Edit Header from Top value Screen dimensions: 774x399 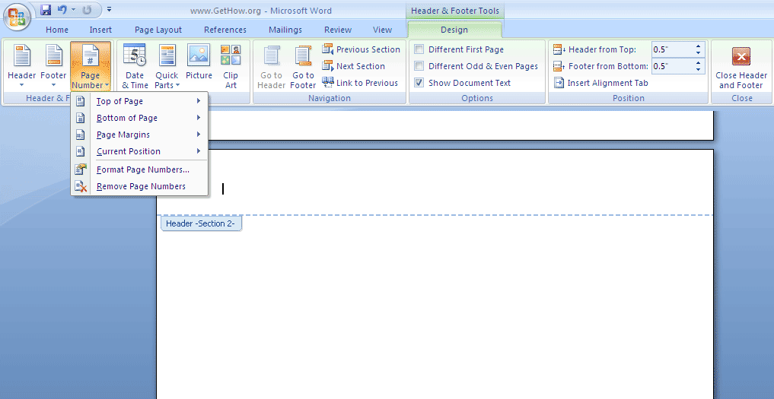point(672,49)
